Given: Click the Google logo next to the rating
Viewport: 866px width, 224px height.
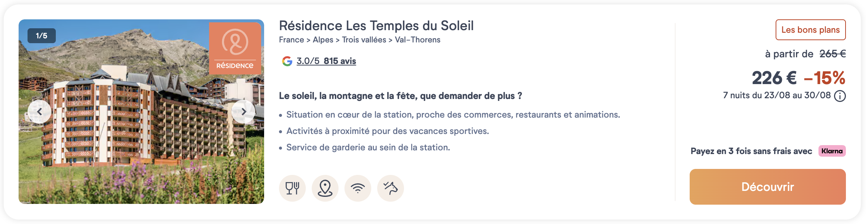Looking at the screenshot, I should click(287, 61).
